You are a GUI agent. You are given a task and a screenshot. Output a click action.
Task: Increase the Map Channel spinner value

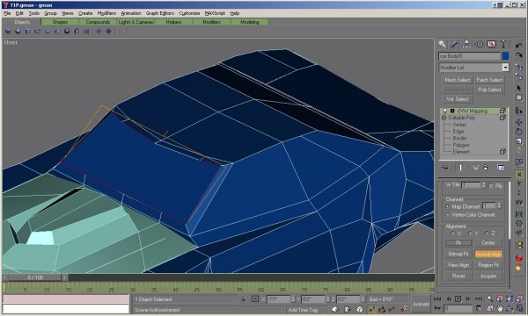(x=499, y=204)
